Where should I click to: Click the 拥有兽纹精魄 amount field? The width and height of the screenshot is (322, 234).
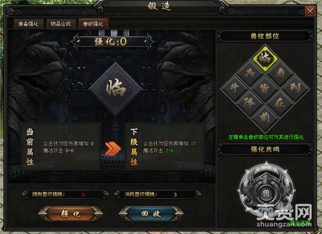pyautogui.click(x=65, y=194)
